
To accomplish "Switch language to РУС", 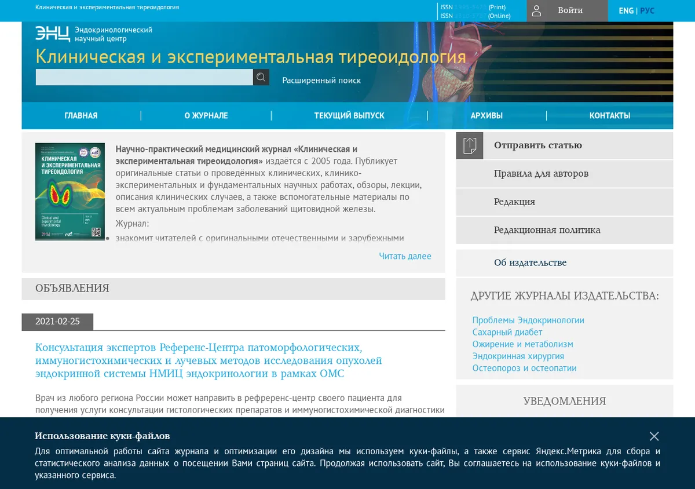I will [x=647, y=10].
